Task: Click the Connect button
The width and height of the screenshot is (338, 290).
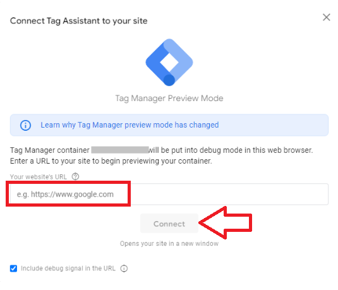Action: click(169, 224)
